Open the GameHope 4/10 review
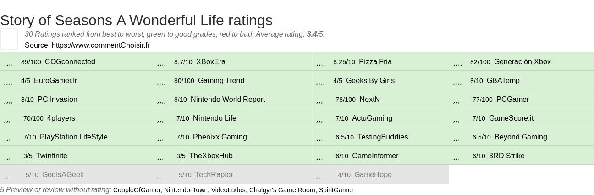The image size is (594, 195). [373, 175]
